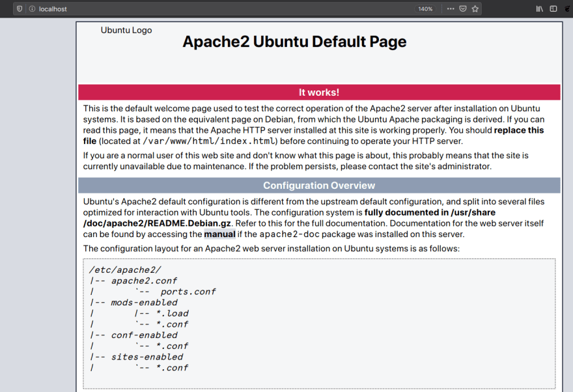Click the Ubuntu Logo placeholder image
Screen dimensions: 573x392
(126, 31)
